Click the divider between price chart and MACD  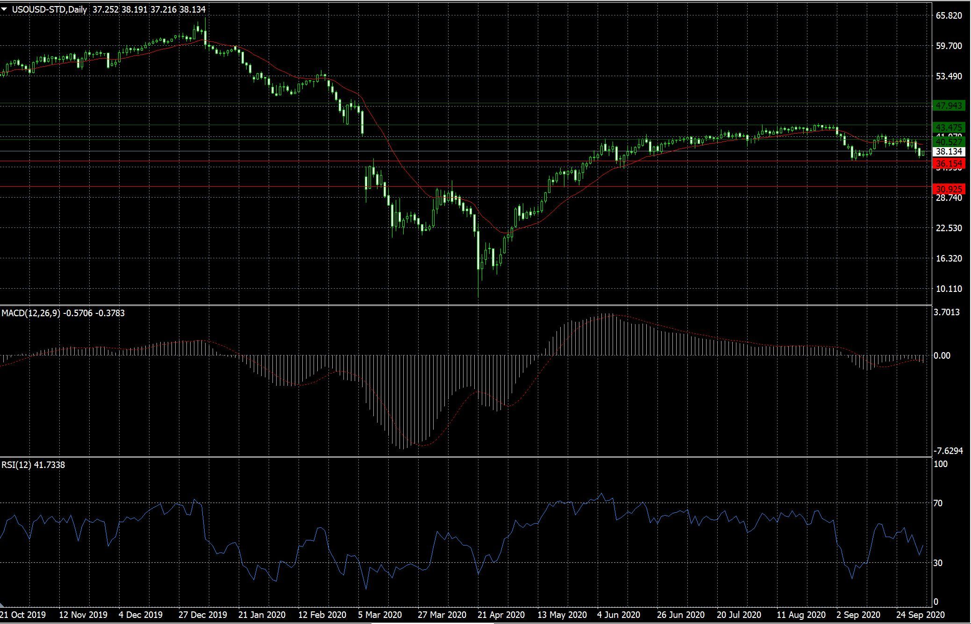(467, 305)
